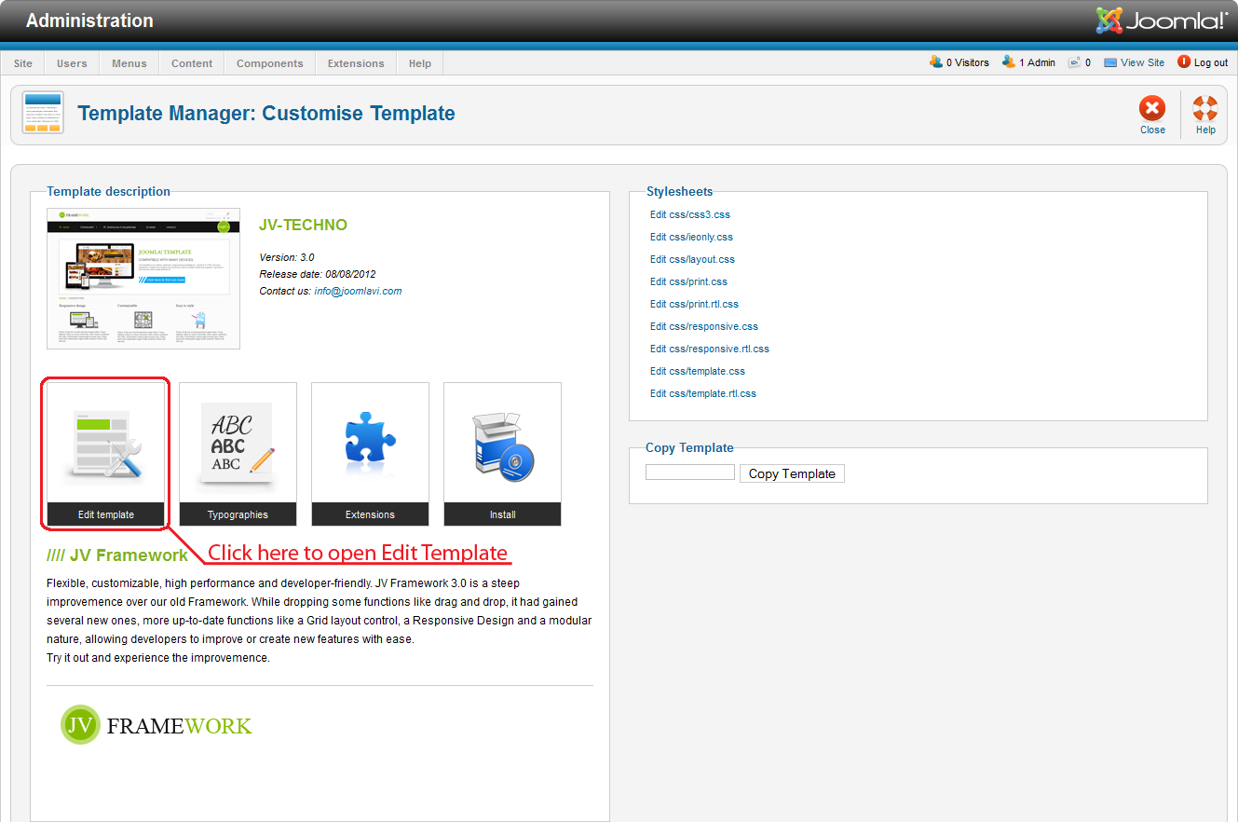Open the Install tile with box icon
Image resolution: width=1238 pixels, height=822 pixels.
502,454
